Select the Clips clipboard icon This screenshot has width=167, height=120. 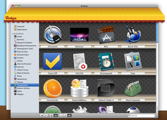pyautogui.click(x=133, y=61)
